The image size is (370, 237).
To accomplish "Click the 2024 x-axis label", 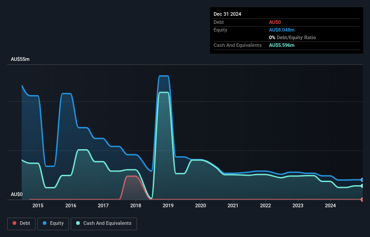I will coord(330,205).
